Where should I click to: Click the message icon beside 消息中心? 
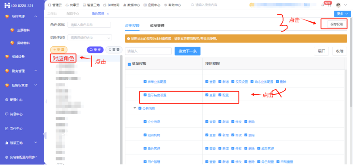tap(7, 114)
